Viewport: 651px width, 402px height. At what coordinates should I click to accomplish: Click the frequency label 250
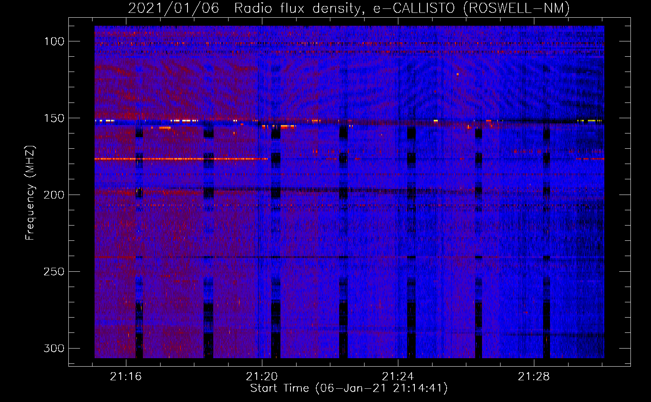click(54, 272)
